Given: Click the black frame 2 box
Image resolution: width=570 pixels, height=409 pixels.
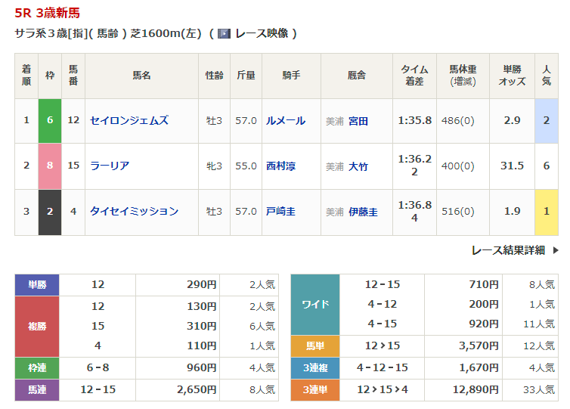Looking at the screenshot, I should coord(50,211).
